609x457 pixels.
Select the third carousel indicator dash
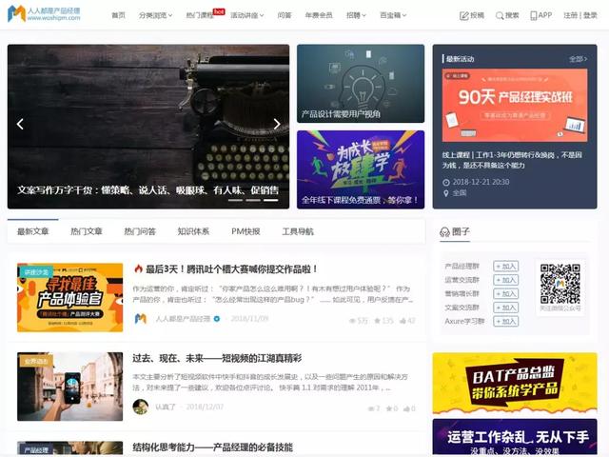tap(271, 200)
